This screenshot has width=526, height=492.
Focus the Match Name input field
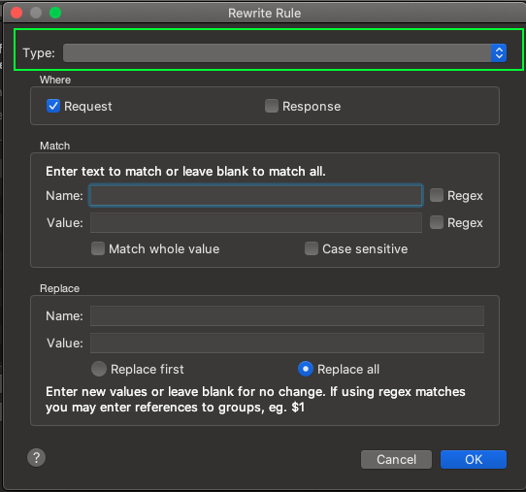click(x=256, y=195)
